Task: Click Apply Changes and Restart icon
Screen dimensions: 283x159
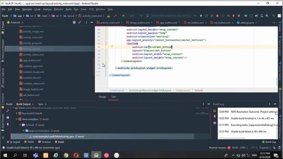Action: tap(207, 16)
